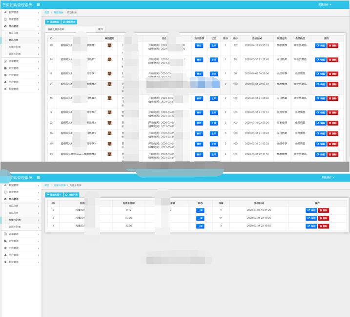
Task: Go to 首页 breadcrumb link in upper panel
Action: pyautogui.click(x=47, y=12)
